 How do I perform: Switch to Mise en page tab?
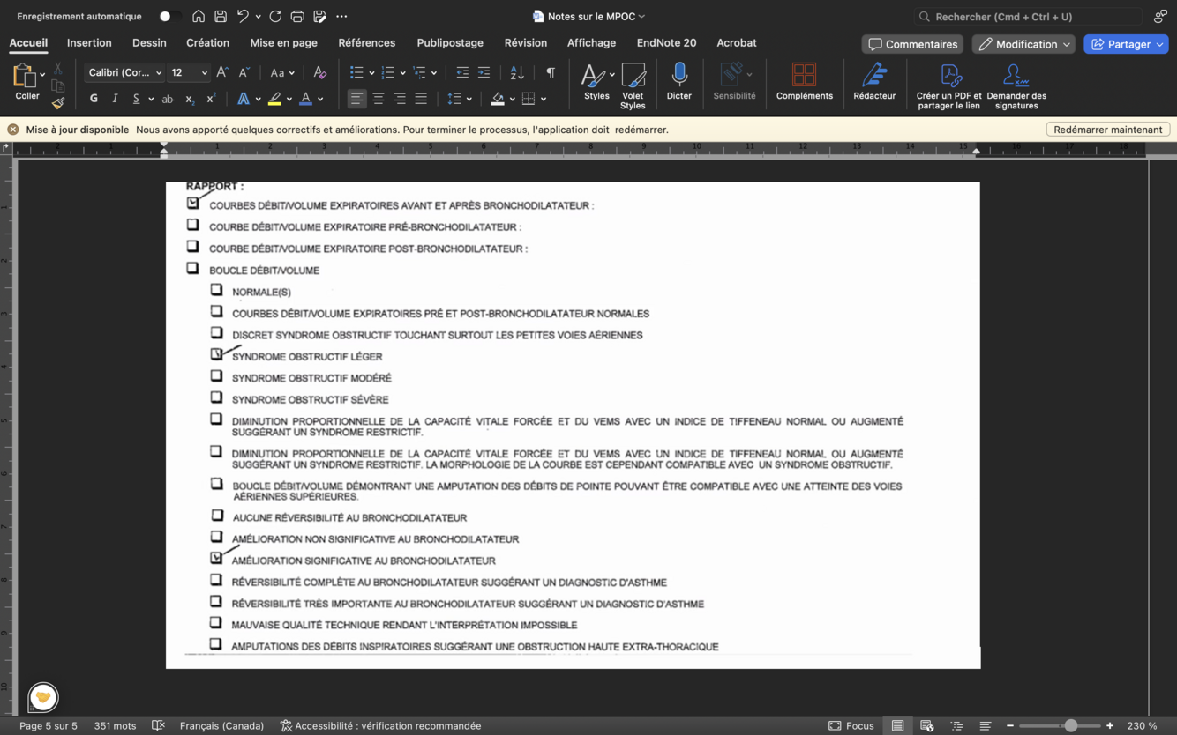[283, 42]
